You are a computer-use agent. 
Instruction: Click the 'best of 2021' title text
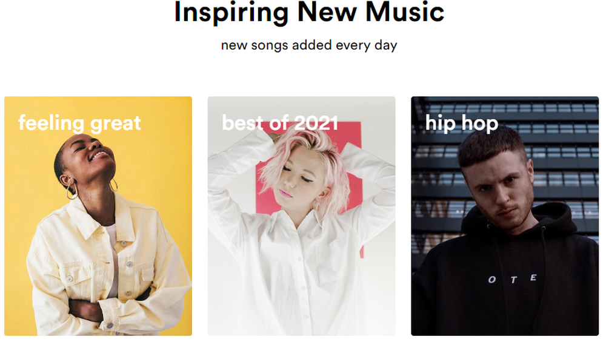280,123
